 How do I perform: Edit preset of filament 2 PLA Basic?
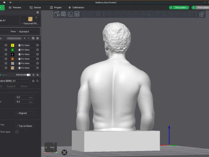coord(37,45)
